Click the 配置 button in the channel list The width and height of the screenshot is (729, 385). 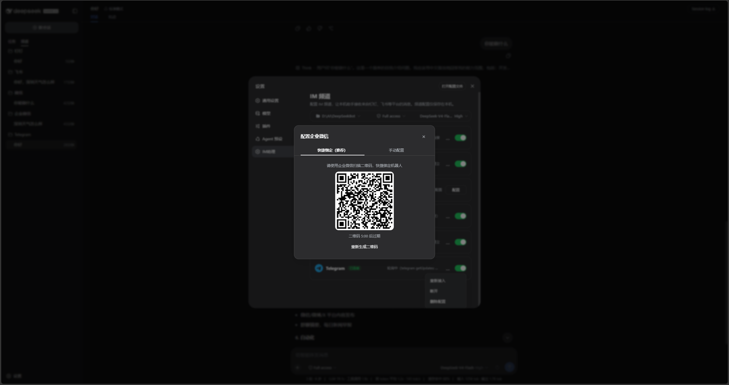(x=456, y=190)
